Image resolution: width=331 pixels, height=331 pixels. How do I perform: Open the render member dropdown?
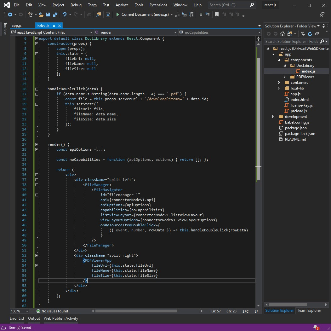pyautogui.click(x=175, y=32)
